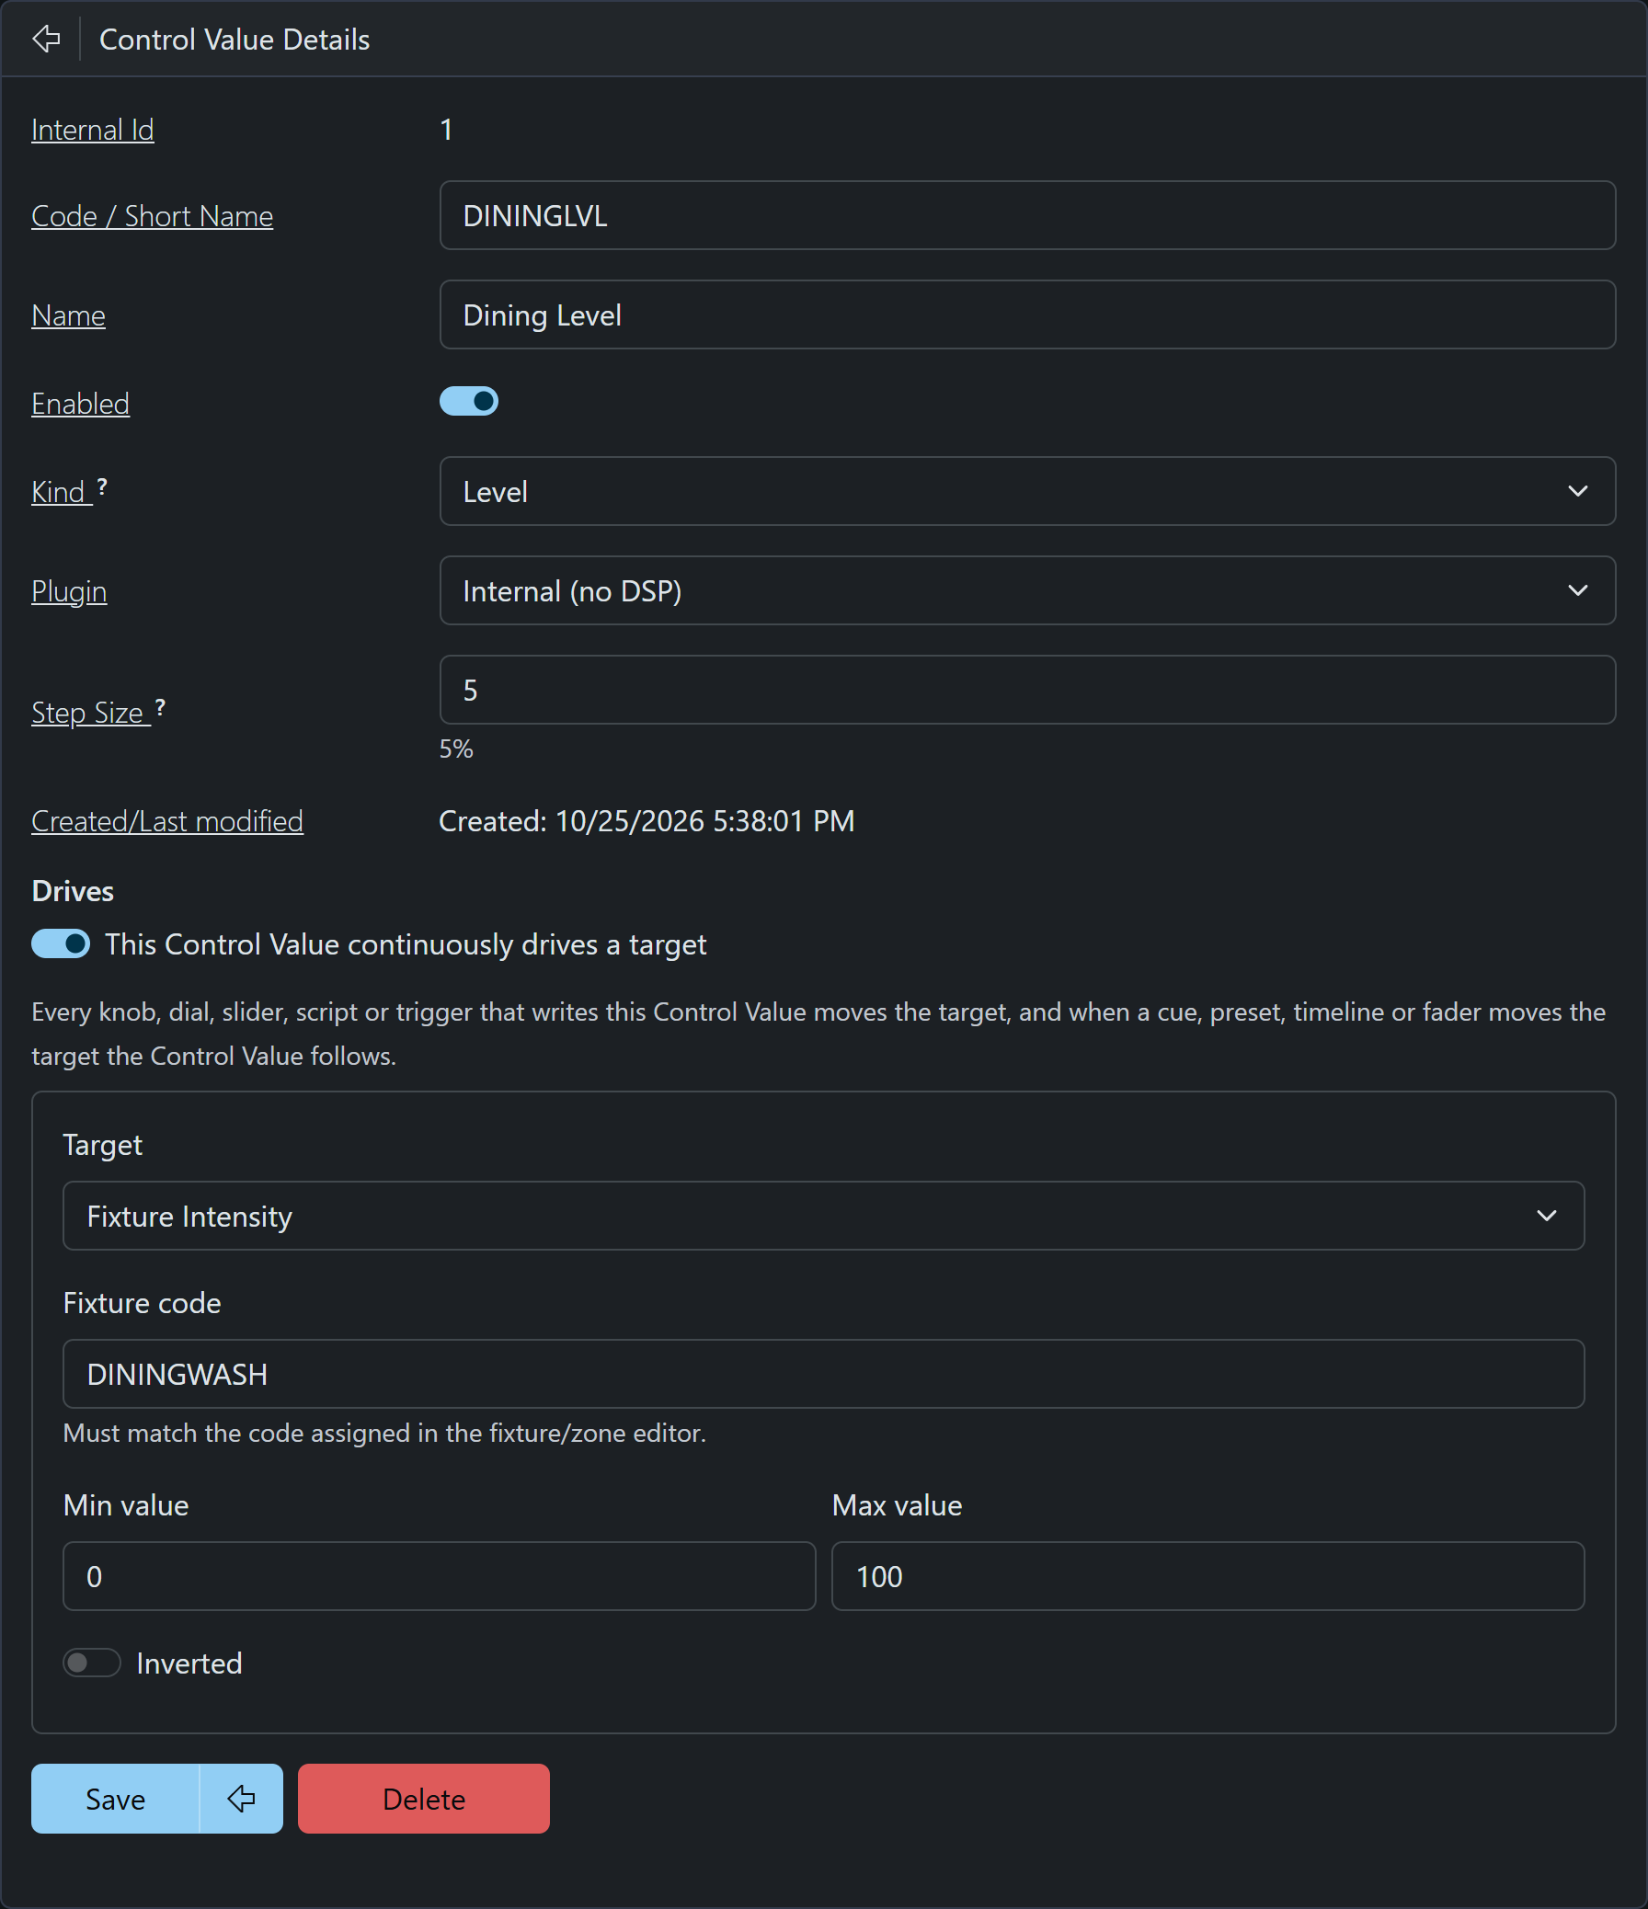Click the red Delete button
The width and height of the screenshot is (1648, 1909).
[x=424, y=1798]
